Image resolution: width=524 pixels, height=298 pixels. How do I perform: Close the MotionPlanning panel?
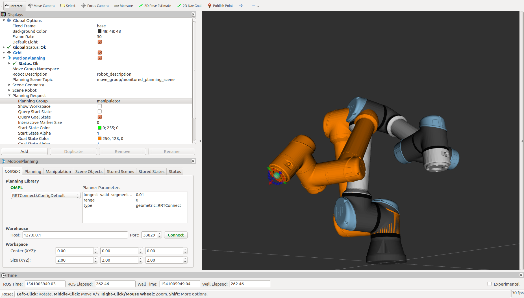193,161
